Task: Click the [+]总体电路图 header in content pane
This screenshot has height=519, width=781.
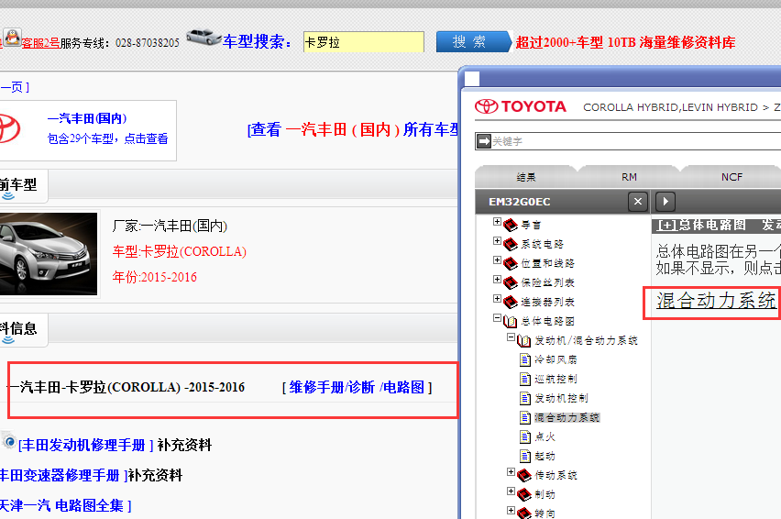Action: click(701, 226)
